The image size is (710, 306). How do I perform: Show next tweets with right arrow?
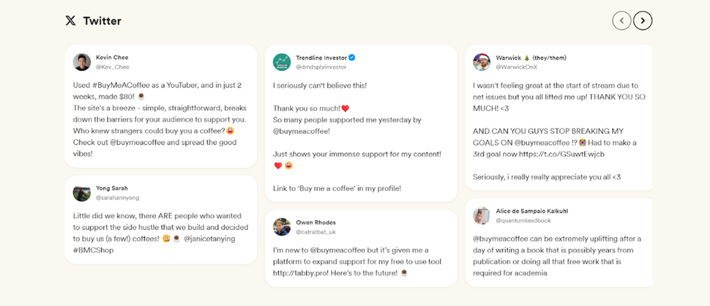(x=643, y=21)
